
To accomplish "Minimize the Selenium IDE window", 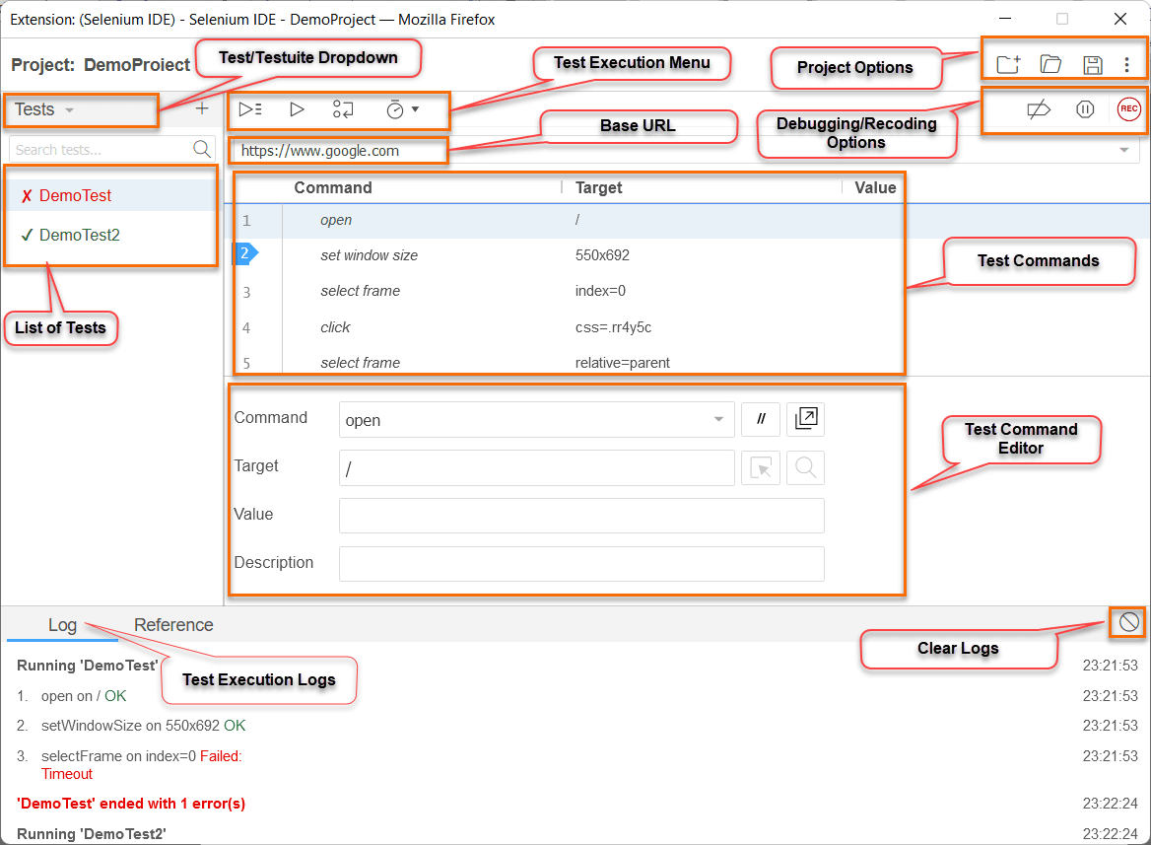I will pyautogui.click(x=1005, y=19).
